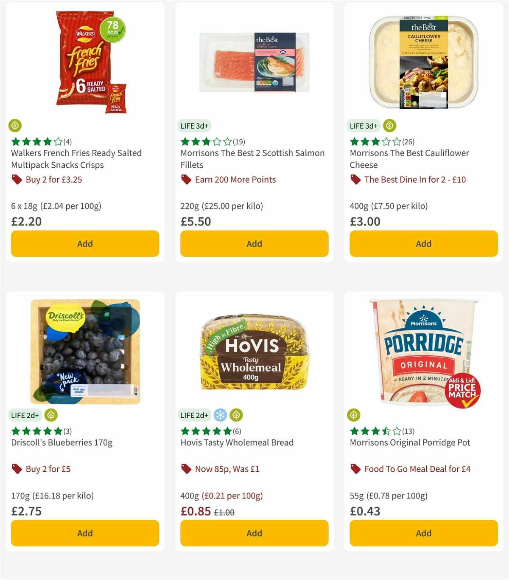Image resolution: width=509 pixels, height=580 pixels.
Task: Click the organic icon above the porridge pot rating
Action: pyautogui.click(x=355, y=415)
